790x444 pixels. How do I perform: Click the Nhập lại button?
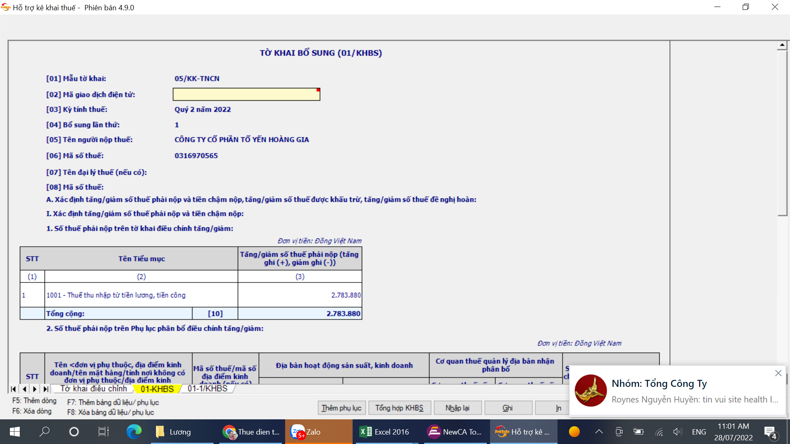coord(457,408)
